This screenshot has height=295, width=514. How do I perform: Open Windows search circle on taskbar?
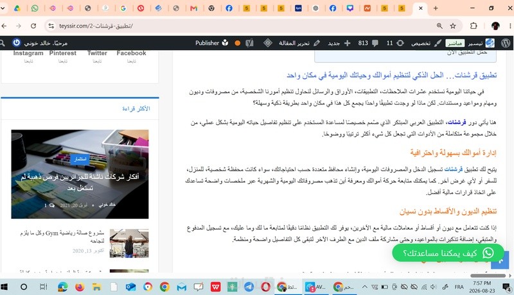24,287
